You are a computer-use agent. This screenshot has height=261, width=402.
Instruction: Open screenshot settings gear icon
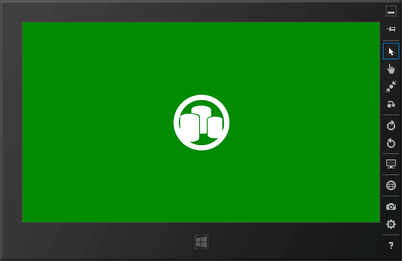click(x=390, y=224)
